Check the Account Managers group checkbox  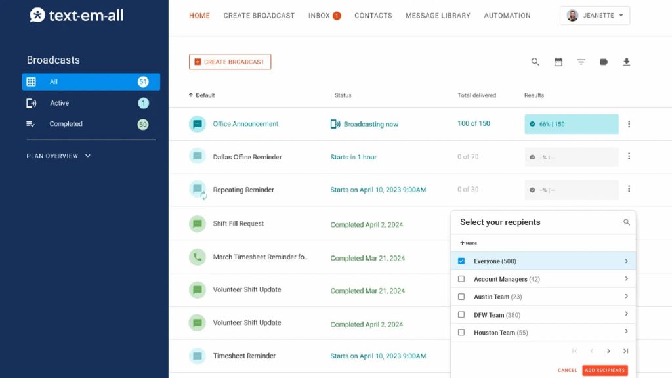pos(461,279)
